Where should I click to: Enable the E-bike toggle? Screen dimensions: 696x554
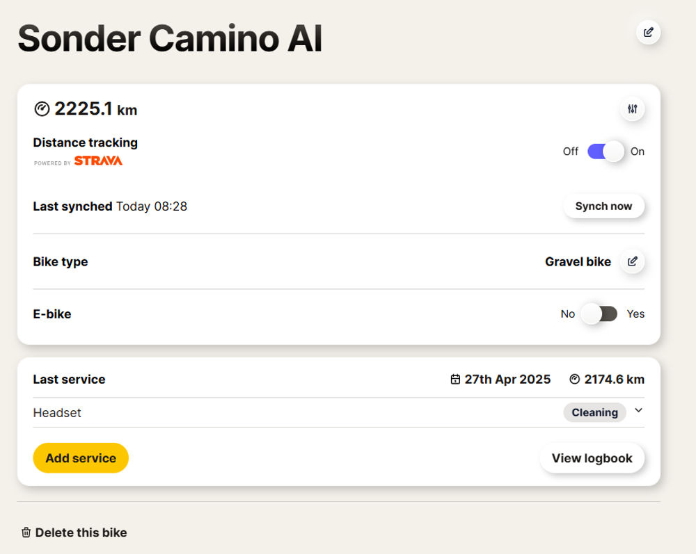click(599, 313)
